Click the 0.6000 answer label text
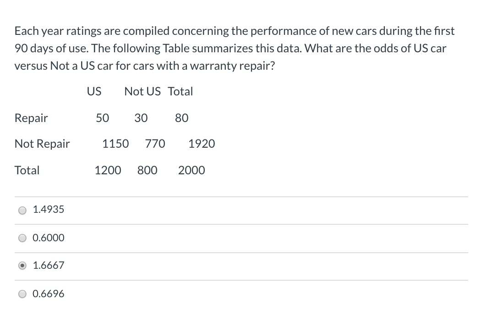This screenshot has height=322, width=481. point(49,238)
